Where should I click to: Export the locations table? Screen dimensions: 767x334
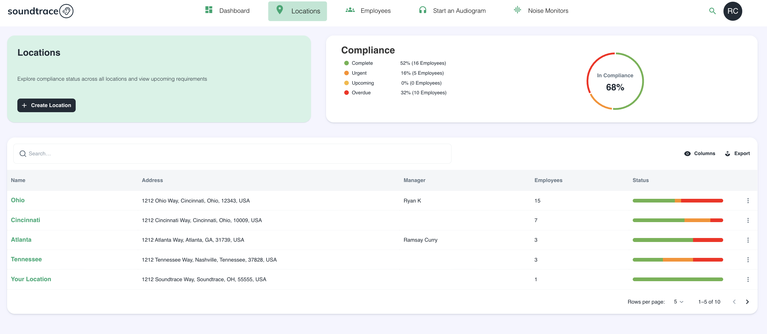(x=737, y=153)
